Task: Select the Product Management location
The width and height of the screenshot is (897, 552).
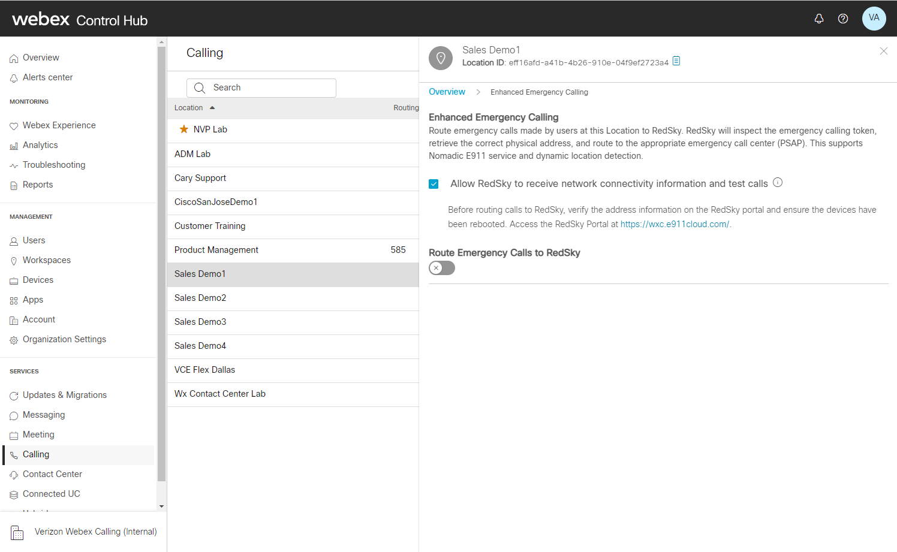Action: 293,251
